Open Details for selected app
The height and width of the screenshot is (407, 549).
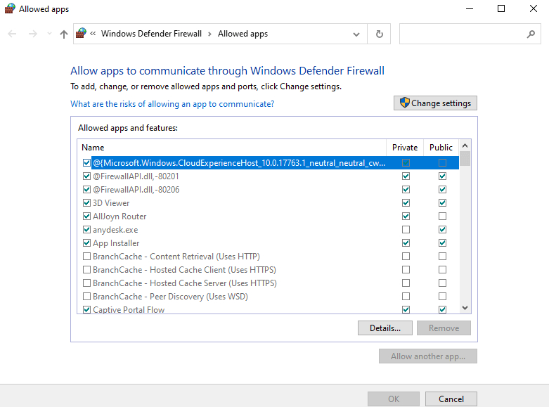[x=385, y=328]
